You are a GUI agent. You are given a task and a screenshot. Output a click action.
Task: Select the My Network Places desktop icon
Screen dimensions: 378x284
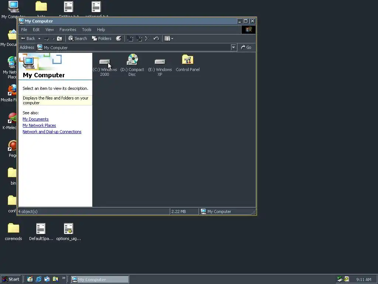point(10,68)
